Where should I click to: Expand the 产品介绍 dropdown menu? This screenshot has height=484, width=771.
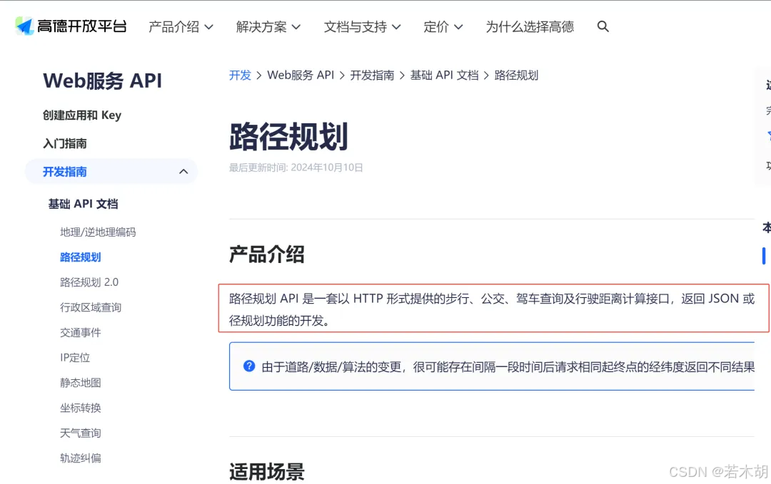click(x=181, y=26)
